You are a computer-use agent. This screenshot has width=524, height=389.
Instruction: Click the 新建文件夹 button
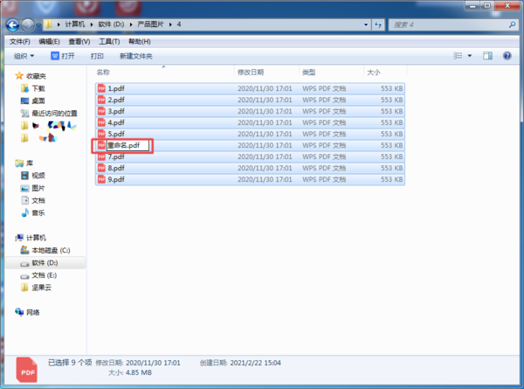[135, 56]
